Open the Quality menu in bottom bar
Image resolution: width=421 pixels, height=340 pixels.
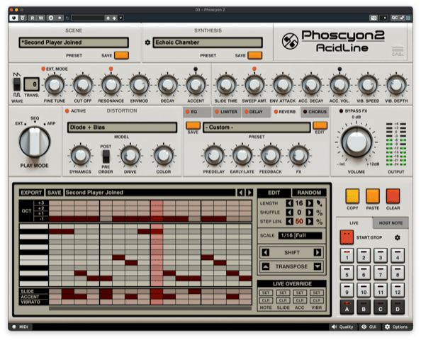[x=342, y=327]
